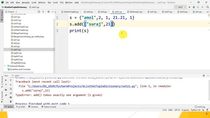
Task: Run the set21 configuration with green play
Action: tap(190, 7)
